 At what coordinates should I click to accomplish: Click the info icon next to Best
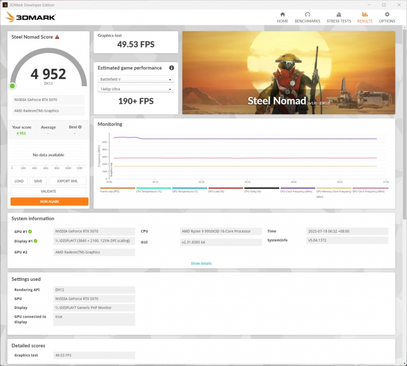[80, 127]
